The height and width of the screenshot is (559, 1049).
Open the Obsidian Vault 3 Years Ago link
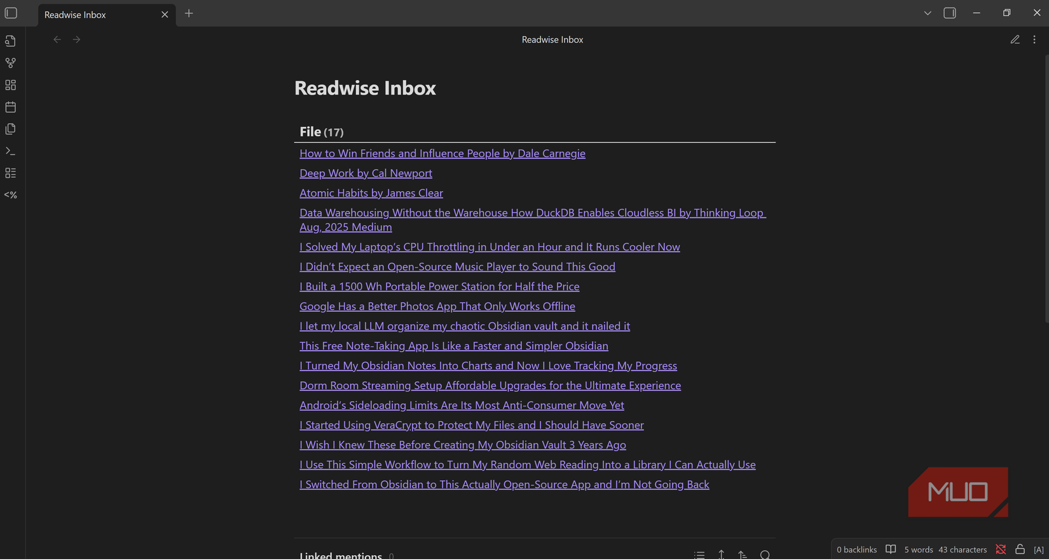click(463, 445)
